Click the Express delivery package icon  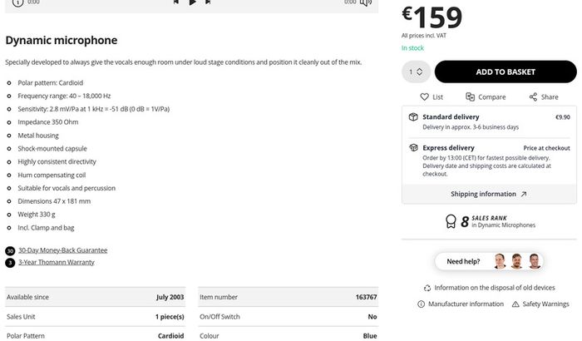tap(413, 147)
